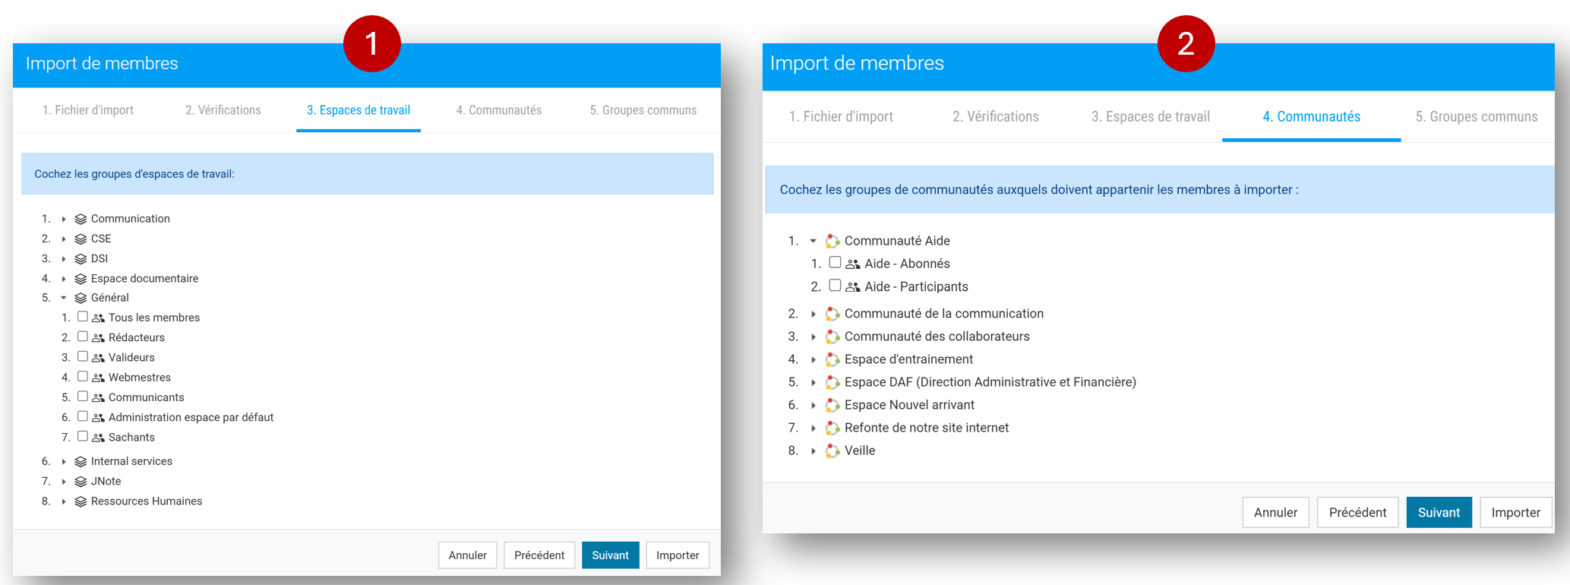This screenshot has height=585, width=1570.
Task: Click Suivant in the Espaces de travail dialog
Action: 611,555
